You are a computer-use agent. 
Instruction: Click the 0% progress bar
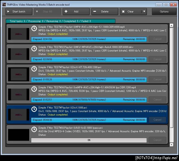[x=89, y=140]
